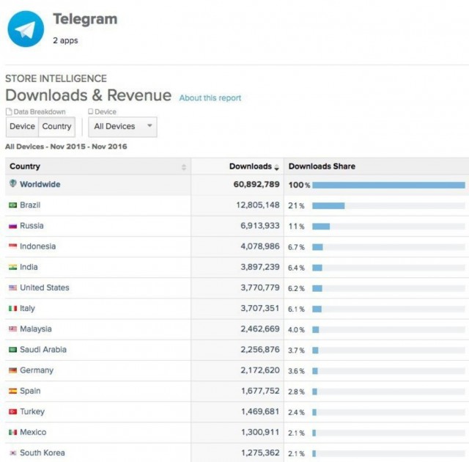The width and height of the screenshot is (469, 462).
Task: Click the South Korea flag icon
Action: pyautogui.click(x=13, y=453)
